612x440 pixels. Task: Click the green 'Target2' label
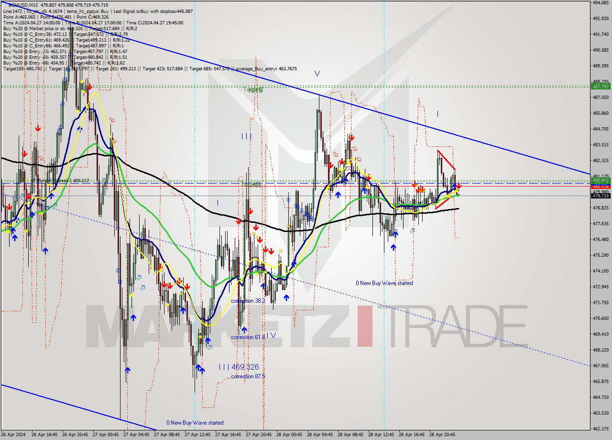[x=253, y=89]
